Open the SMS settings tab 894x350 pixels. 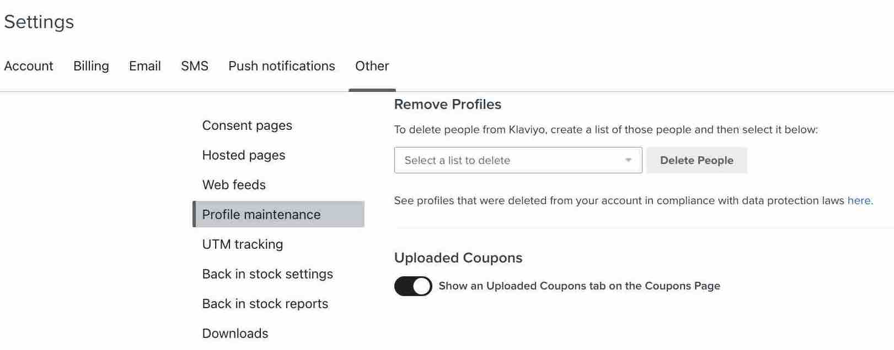194,66
